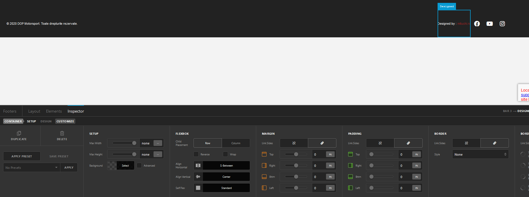Open the Facebook icon in footer
The height and width of the screenshot is (197, 529).
[x=477, y=24]
